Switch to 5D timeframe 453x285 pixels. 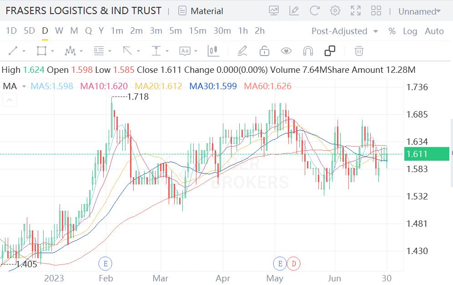[x=29, y=31]
